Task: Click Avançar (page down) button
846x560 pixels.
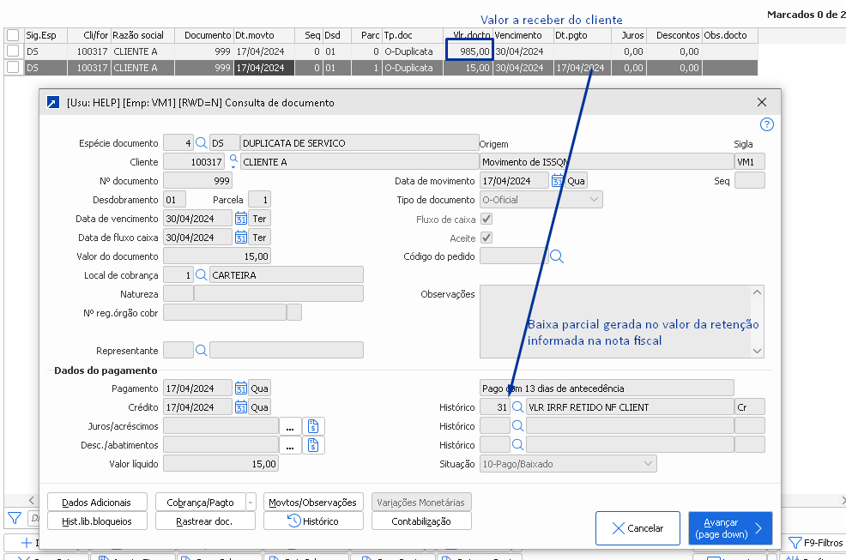Action: point(730,528)
